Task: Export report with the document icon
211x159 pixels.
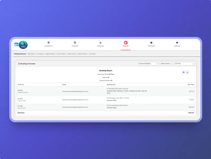Action: click(x=187, y=72)
